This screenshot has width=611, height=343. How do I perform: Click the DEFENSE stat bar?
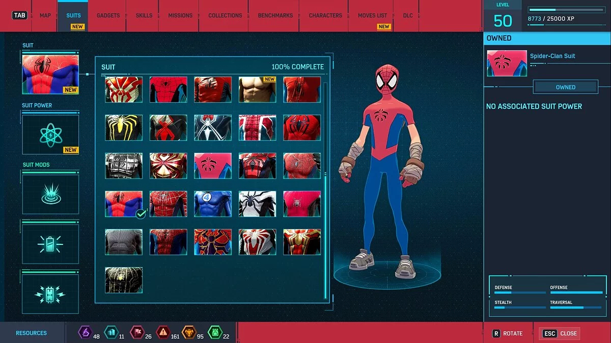[x=519, y=293]
